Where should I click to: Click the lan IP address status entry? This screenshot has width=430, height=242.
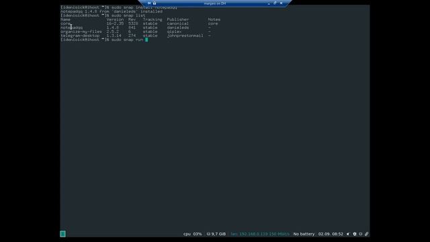260,234
